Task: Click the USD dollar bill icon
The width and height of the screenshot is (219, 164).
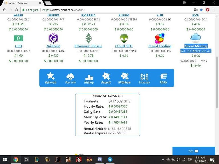Action: point(18,38)
